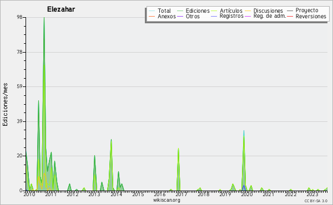Viewport: 333px width, 205px height.
Task: Click the y-axis value 39
Action: coord(19,121)
